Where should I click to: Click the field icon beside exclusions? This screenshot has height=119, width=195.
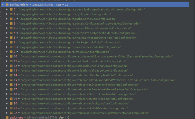7,117
